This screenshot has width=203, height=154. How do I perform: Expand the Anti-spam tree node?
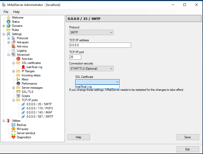[9, 42]
